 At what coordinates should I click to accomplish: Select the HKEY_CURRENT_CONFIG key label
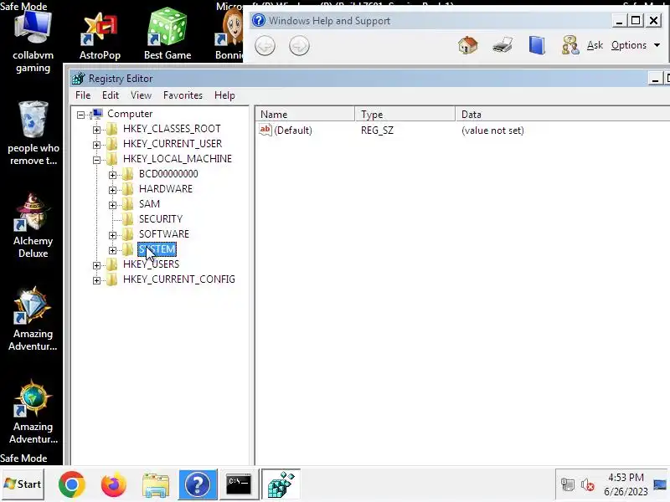coord(179,279)
